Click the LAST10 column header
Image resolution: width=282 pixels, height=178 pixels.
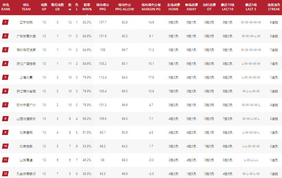click(227, 7)
